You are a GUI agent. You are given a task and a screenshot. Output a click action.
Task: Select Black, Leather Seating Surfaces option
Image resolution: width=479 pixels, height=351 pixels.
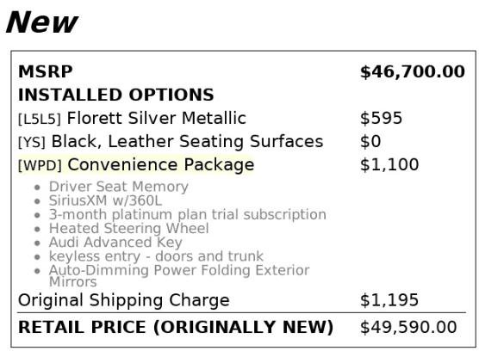pos(187,141)
